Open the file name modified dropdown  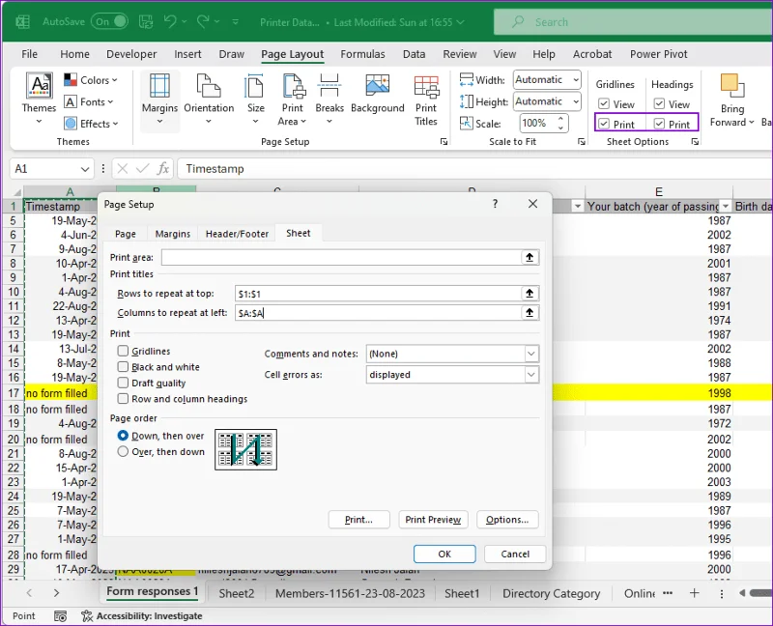[461, 22]
